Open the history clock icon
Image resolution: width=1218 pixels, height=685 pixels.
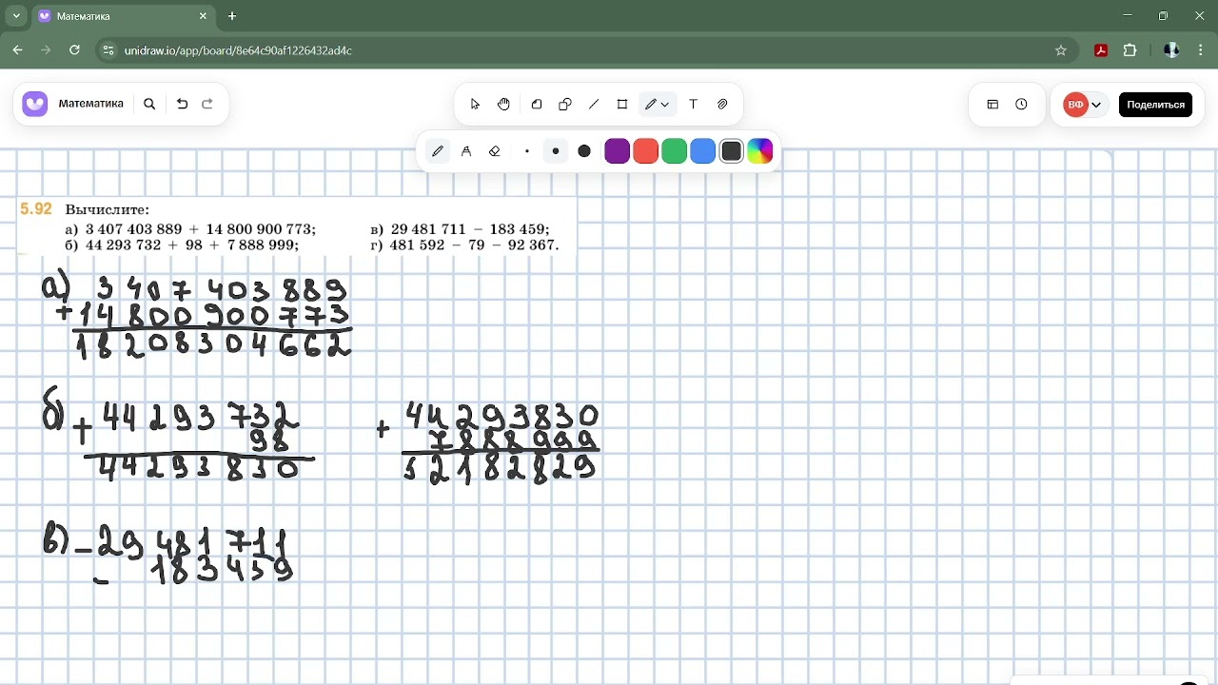tap(1021, 105)
